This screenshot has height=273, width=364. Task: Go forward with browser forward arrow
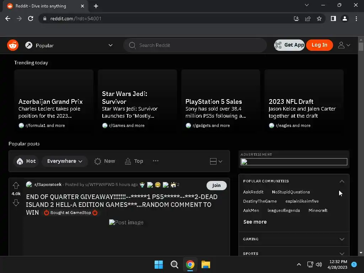19,18
